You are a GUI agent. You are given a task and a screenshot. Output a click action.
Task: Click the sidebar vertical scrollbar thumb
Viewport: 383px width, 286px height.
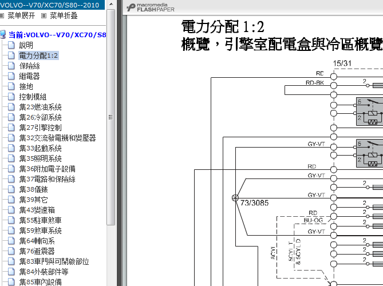point(111,117)
